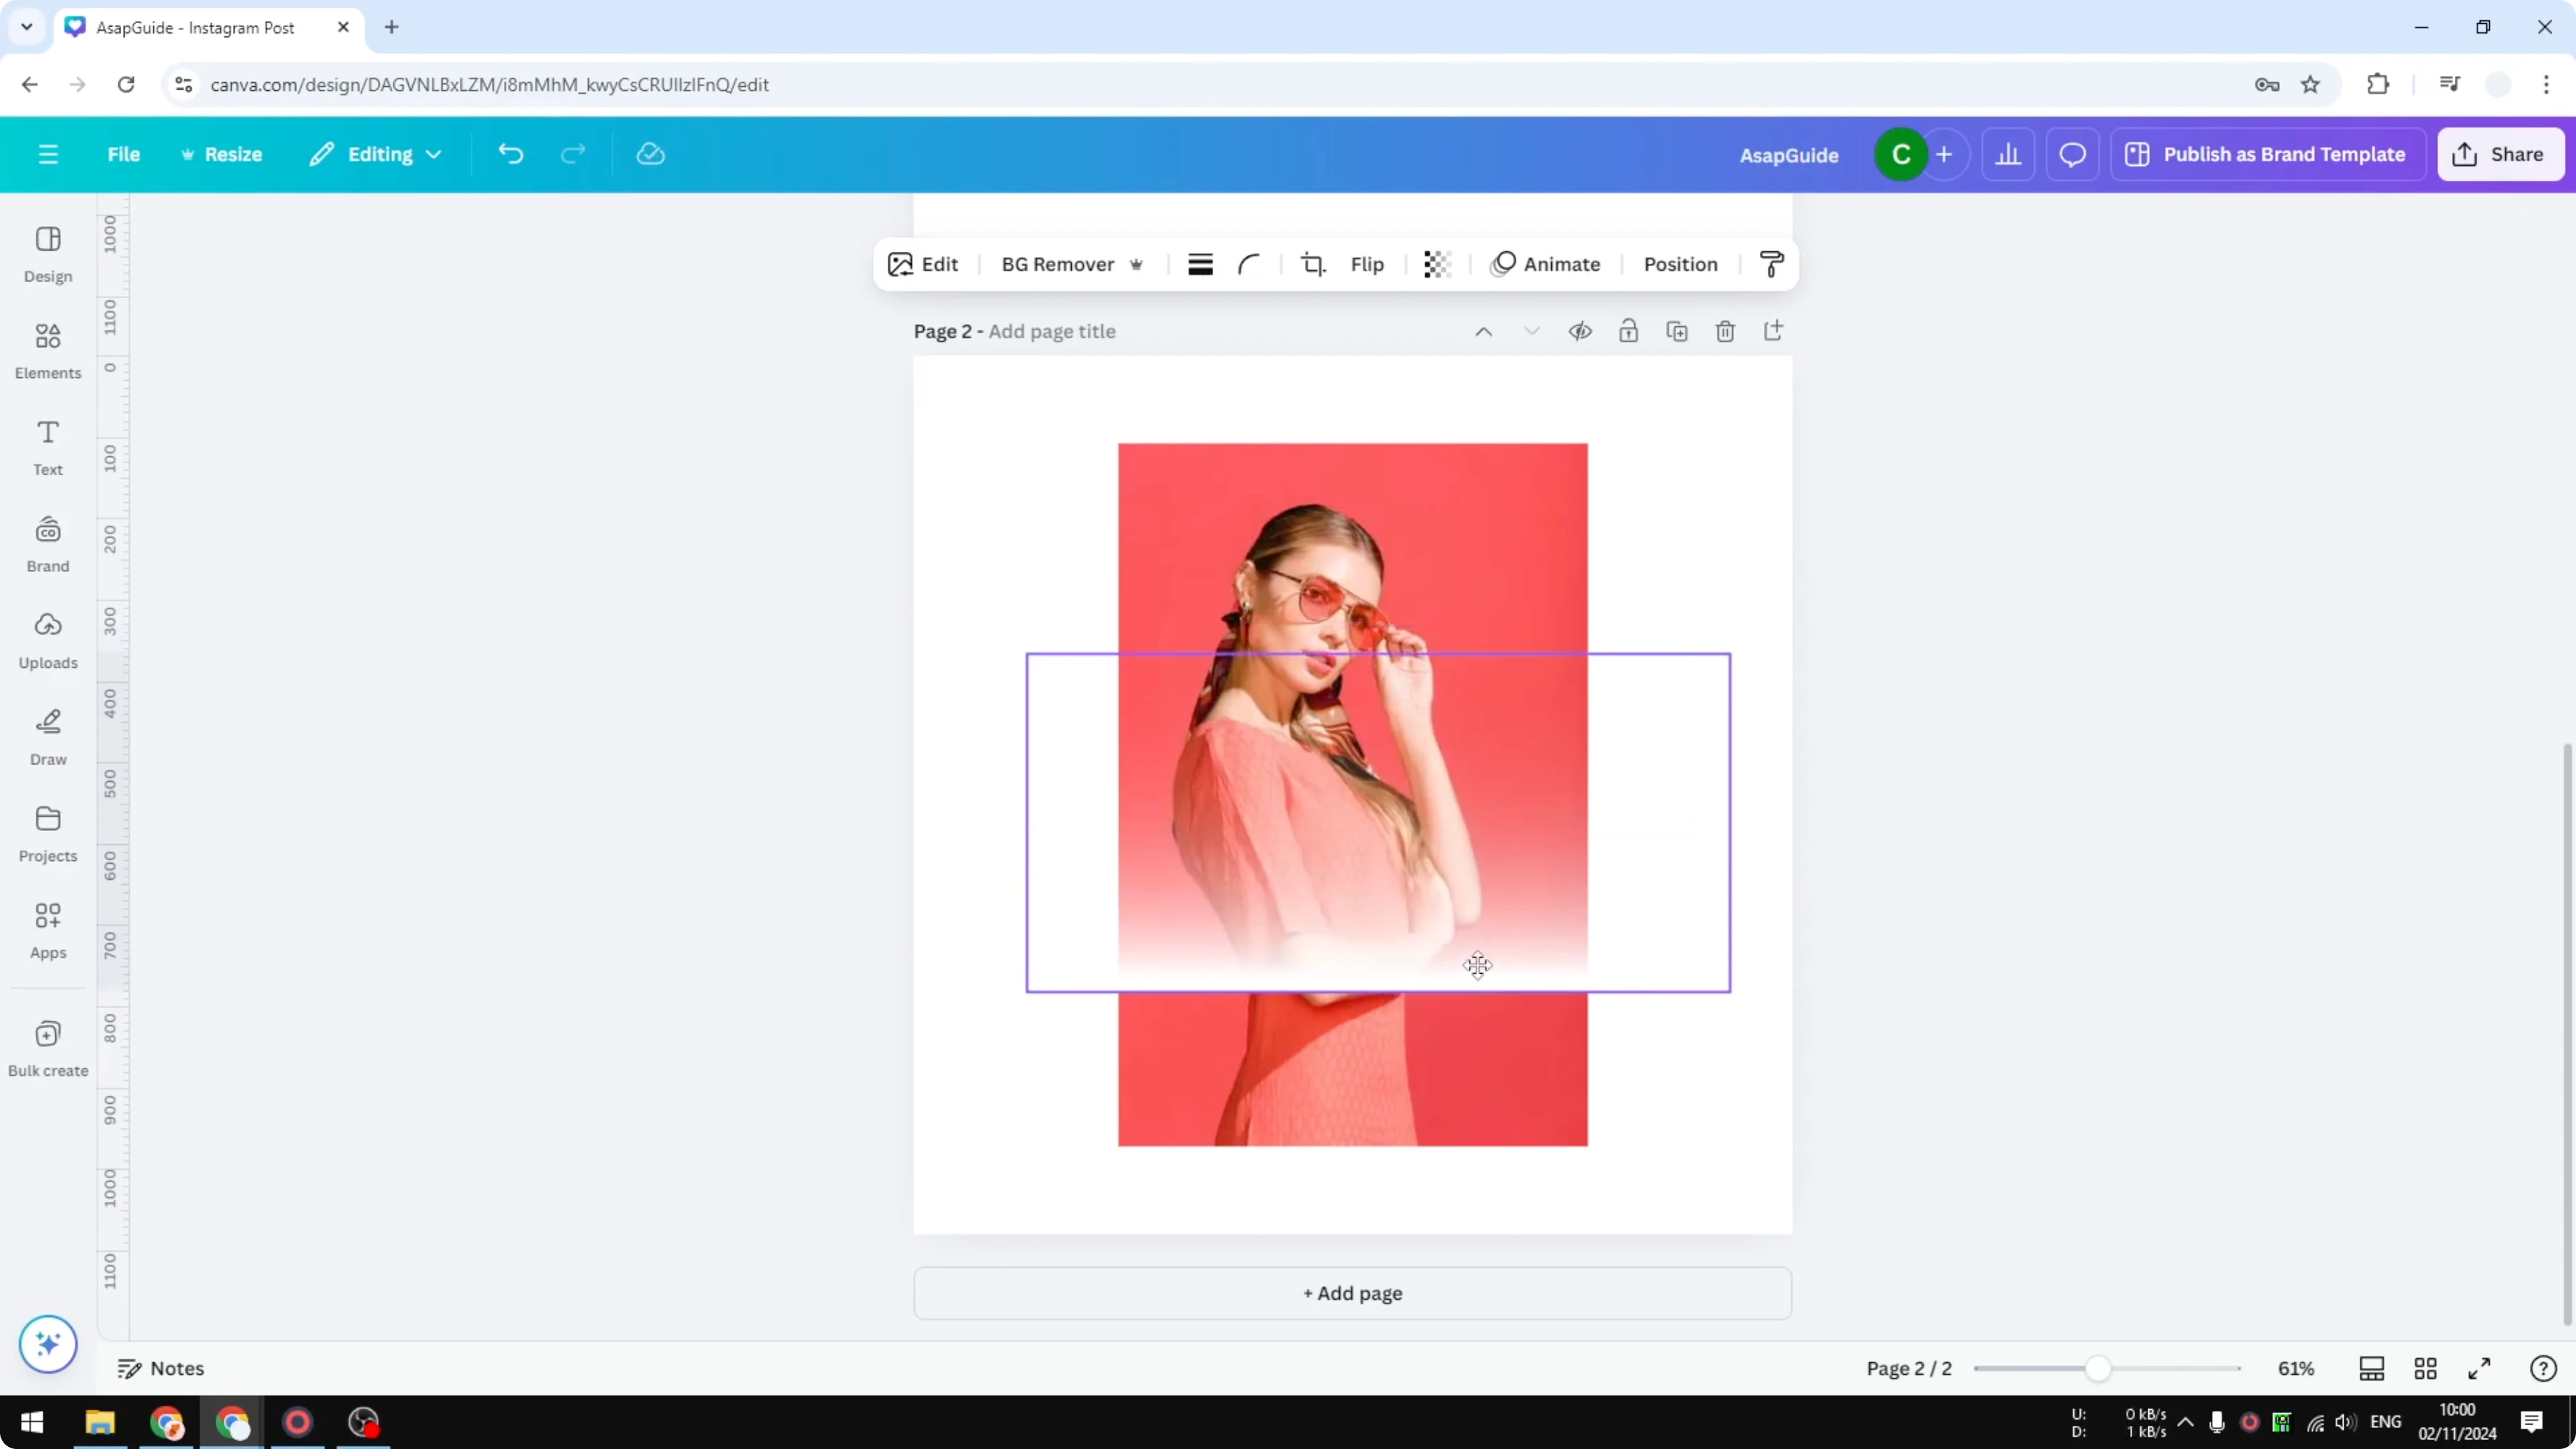
Task: Click the Crop icon in the toolbar
Action: (x=1313, y=264)
